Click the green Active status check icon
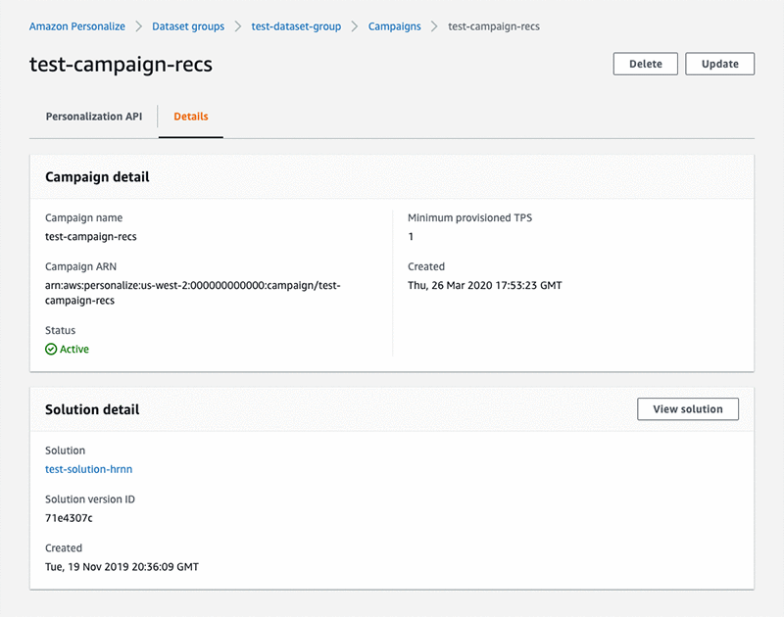The width and height of the screenshot is (784, 617). point(51,349)
